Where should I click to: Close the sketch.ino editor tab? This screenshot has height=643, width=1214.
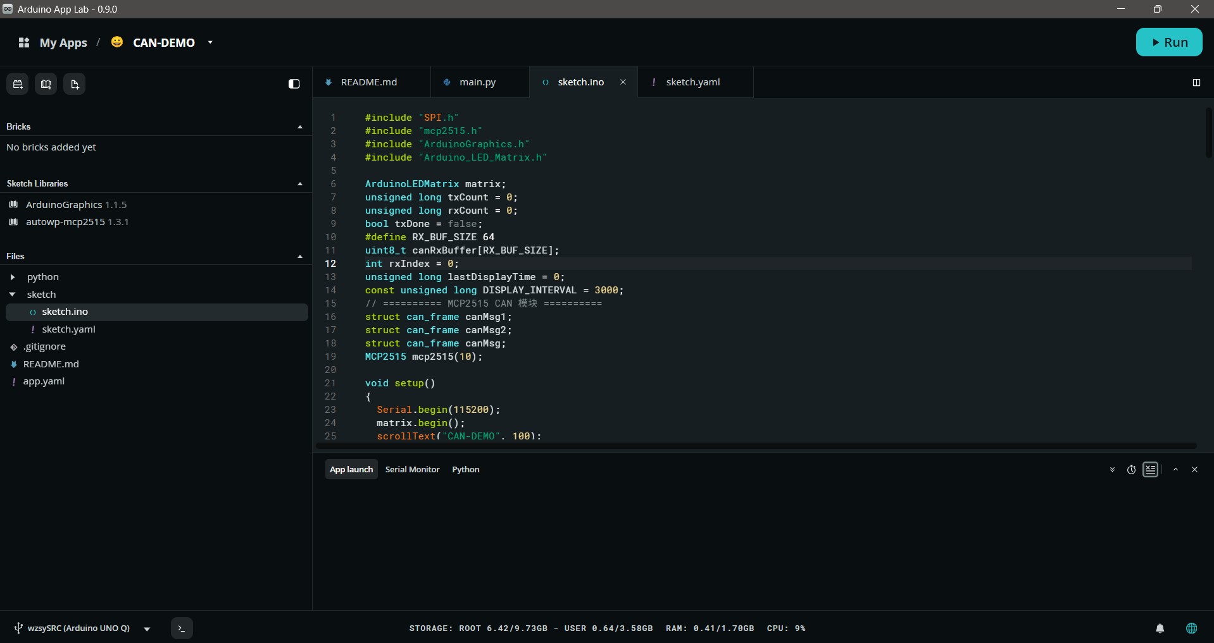click(x=623, y=82)
